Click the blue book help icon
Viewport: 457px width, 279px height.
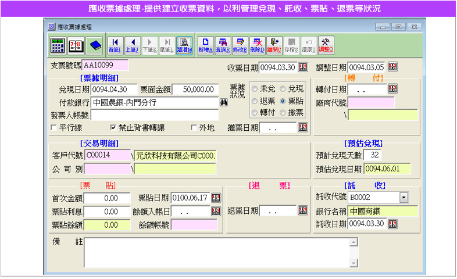tap(94, 45)
